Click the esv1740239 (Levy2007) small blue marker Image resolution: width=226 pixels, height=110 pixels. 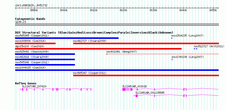(x=172, y=59)
